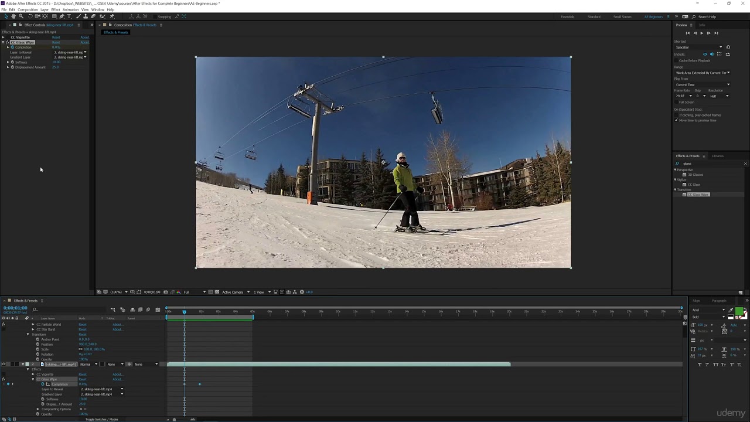Select the Eraser tool
The image size is (750, 422).
tap(93, 16)
